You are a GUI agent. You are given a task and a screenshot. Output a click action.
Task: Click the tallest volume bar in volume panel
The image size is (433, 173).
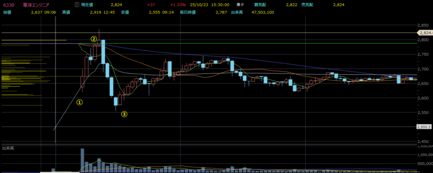pos(82,160)
